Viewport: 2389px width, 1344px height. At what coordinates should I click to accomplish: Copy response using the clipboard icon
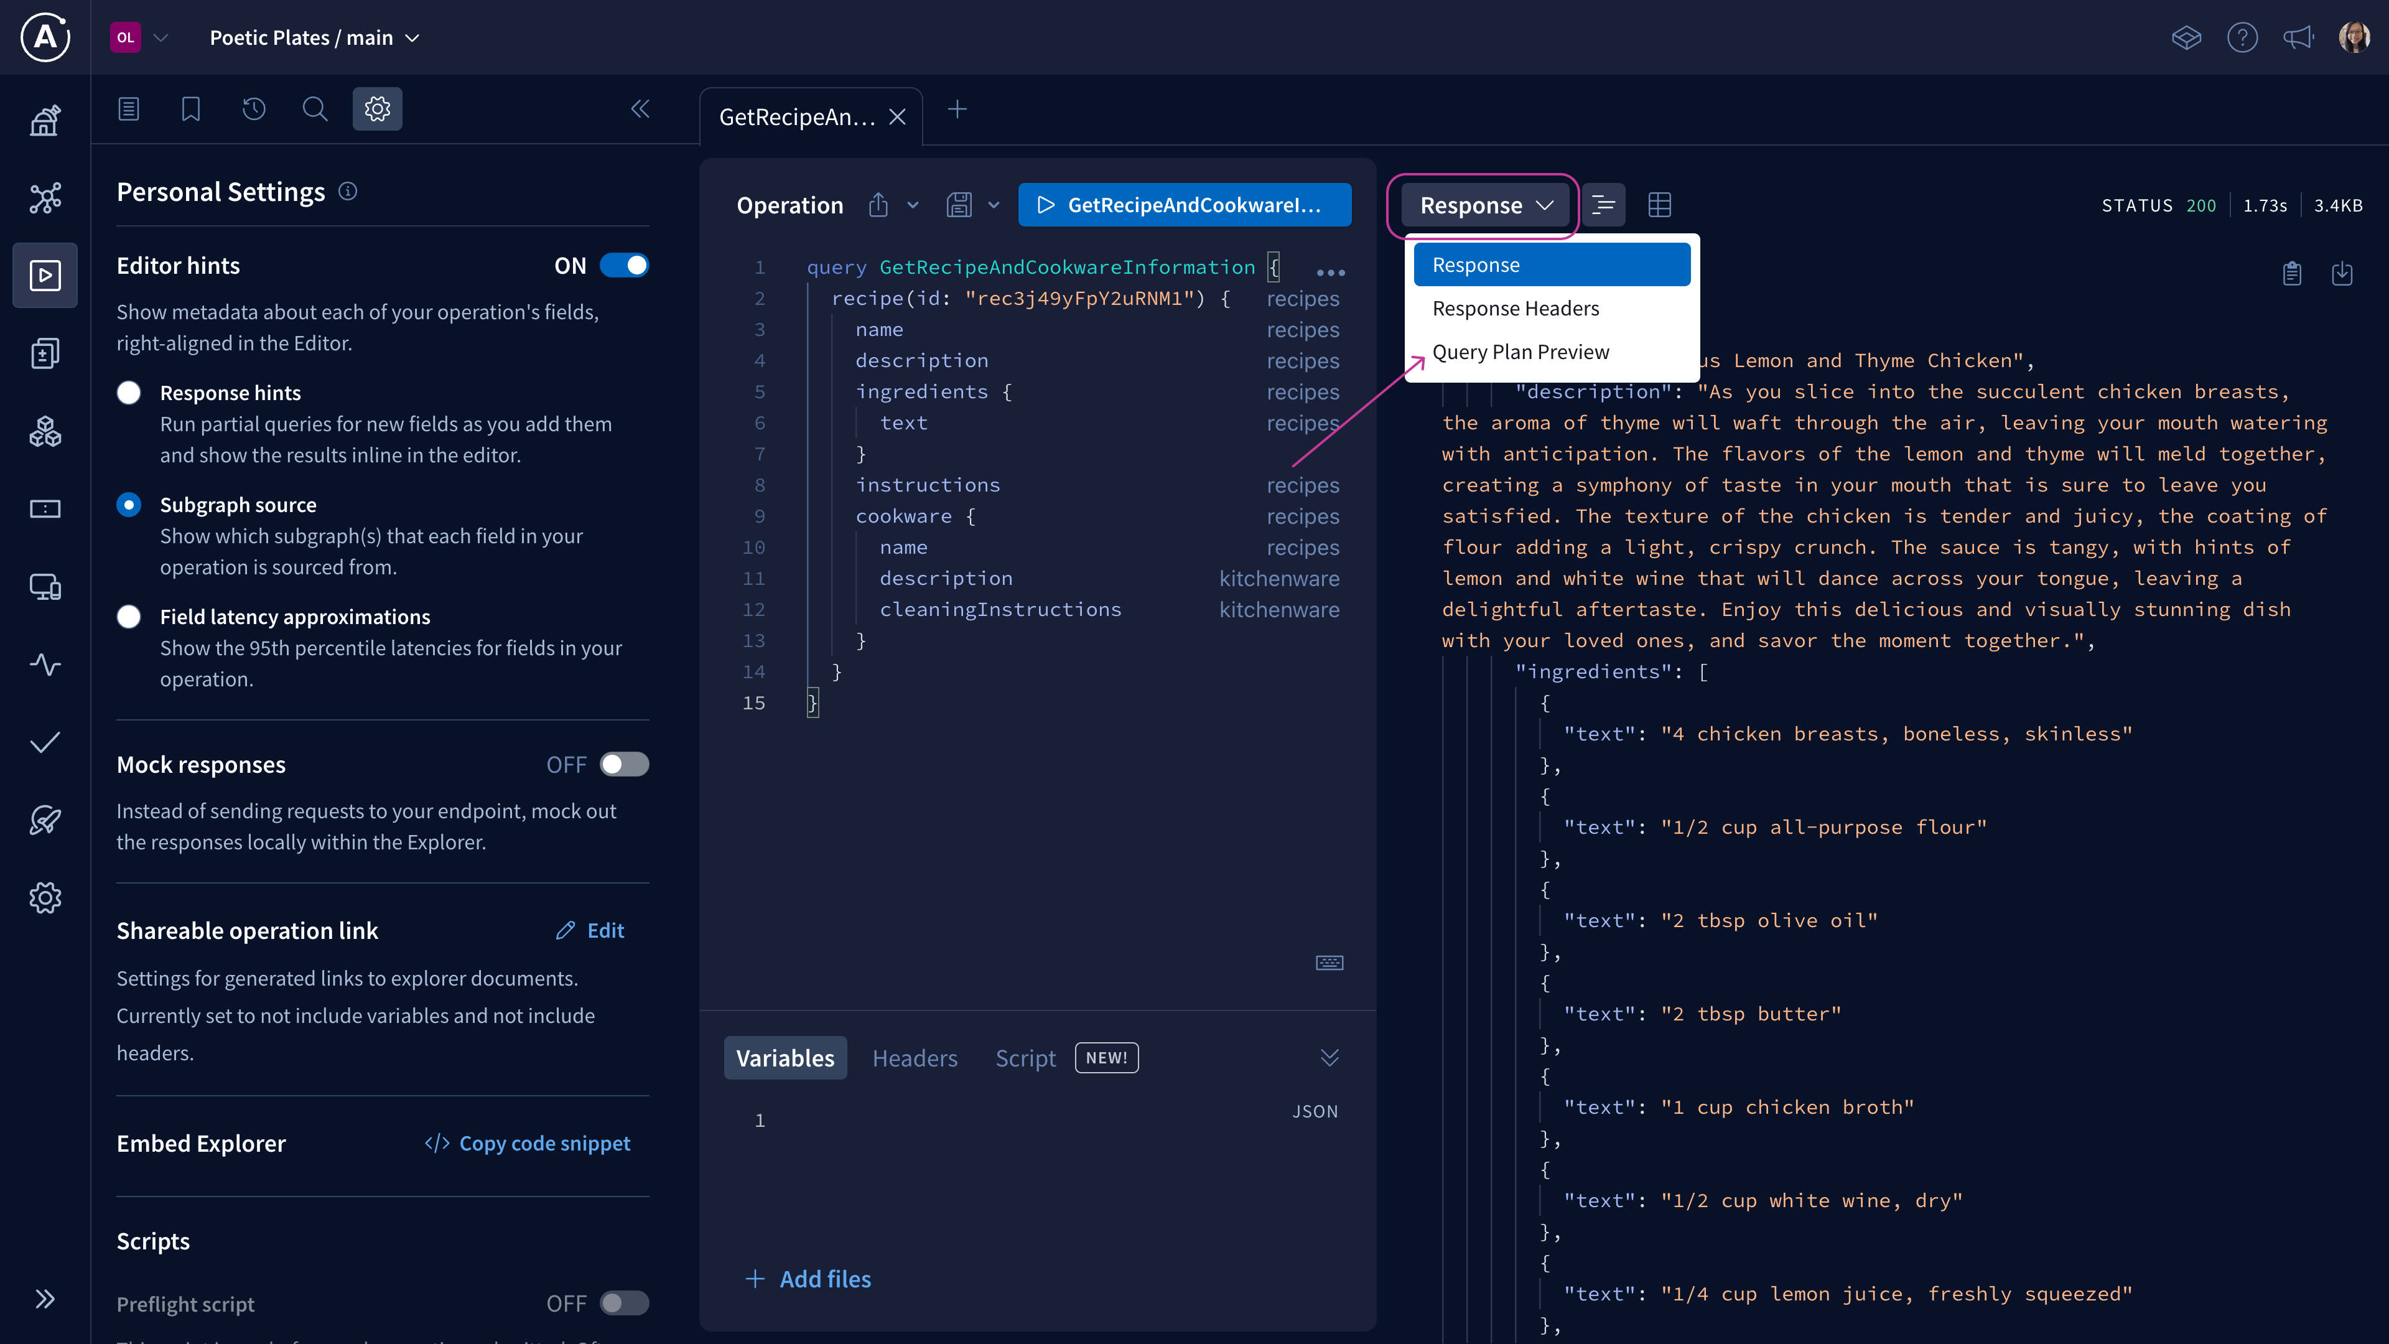[x=2291, y=274]
